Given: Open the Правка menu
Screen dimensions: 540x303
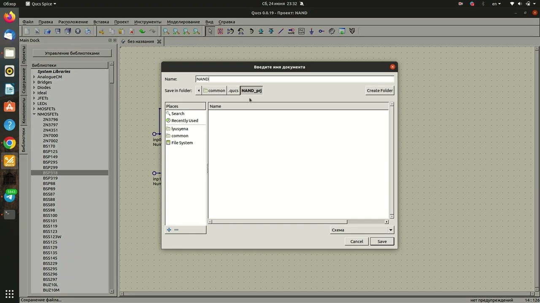Looking at the screenshot, I should 46,22.
